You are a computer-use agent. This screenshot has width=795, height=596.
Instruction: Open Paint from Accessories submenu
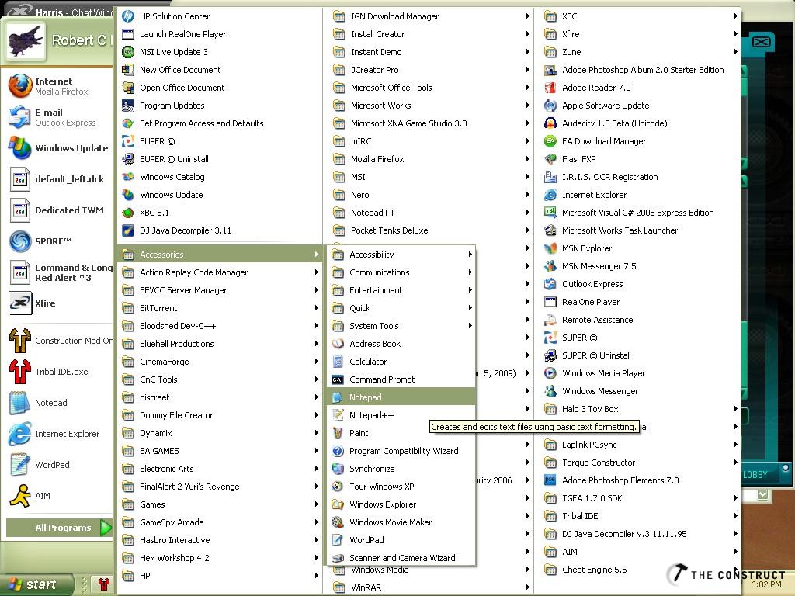click(x=401, y=433)
